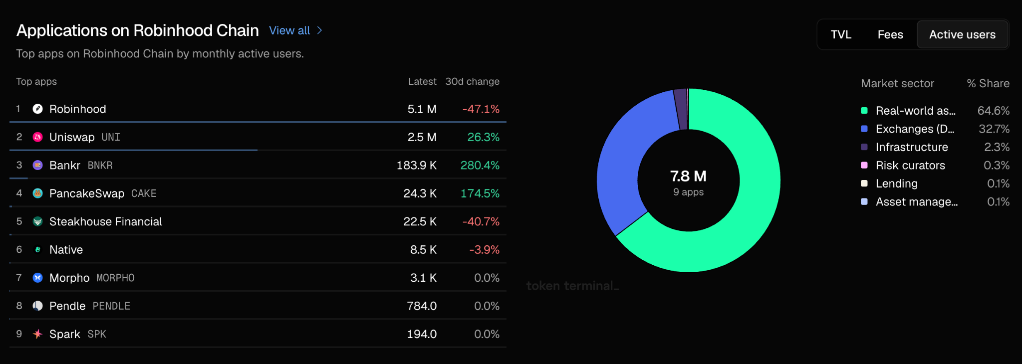Switch to the Fees tab

click(x=890, y=34)
